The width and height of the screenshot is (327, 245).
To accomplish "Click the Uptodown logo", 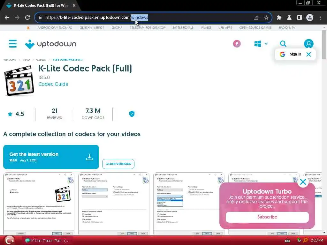I will coord(51,44).
